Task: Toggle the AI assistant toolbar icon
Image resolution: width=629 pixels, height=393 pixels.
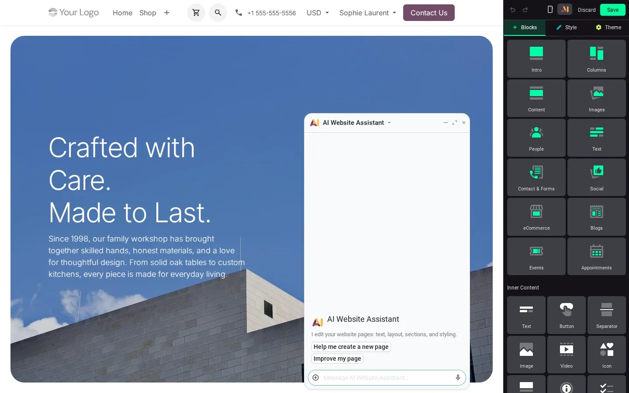Action: click(565, 9)
